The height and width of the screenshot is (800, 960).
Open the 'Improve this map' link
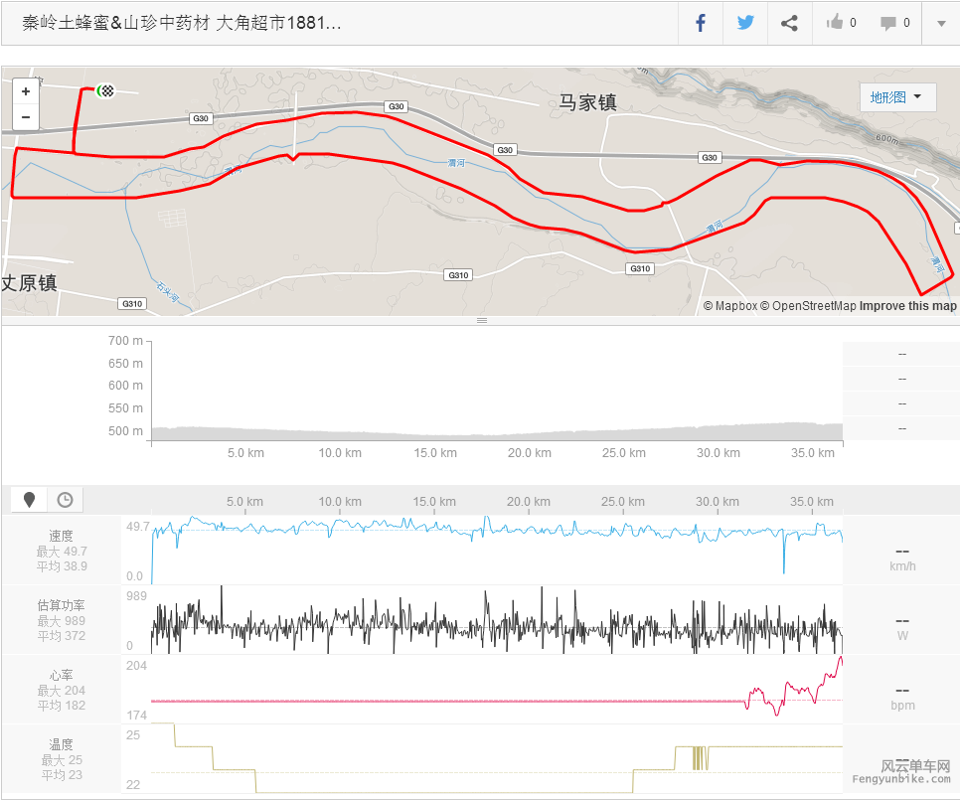coord(907,306)
